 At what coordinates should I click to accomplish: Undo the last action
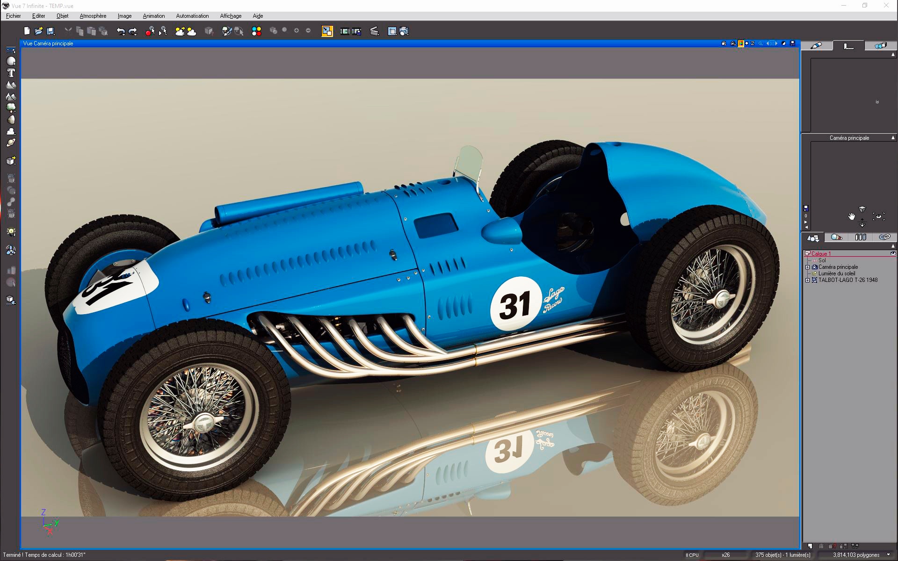(121, 31)
